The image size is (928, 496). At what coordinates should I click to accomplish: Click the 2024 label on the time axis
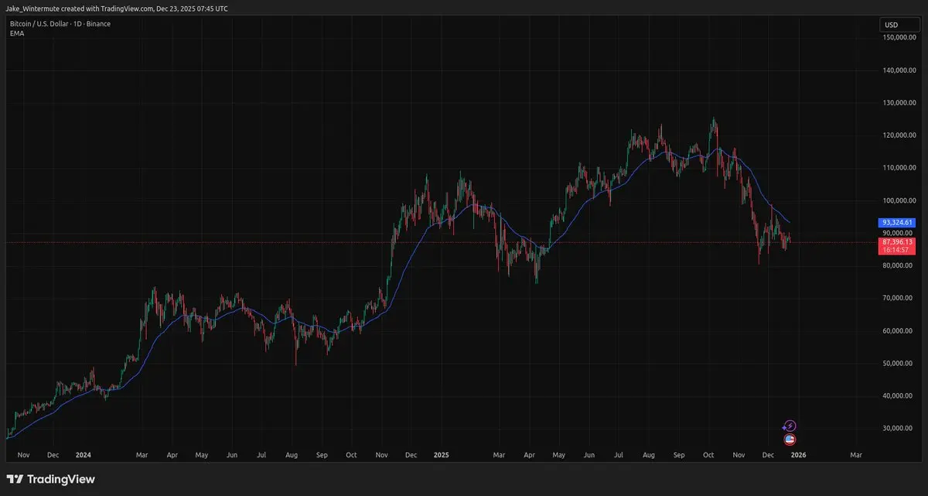[x=82, y=456]
